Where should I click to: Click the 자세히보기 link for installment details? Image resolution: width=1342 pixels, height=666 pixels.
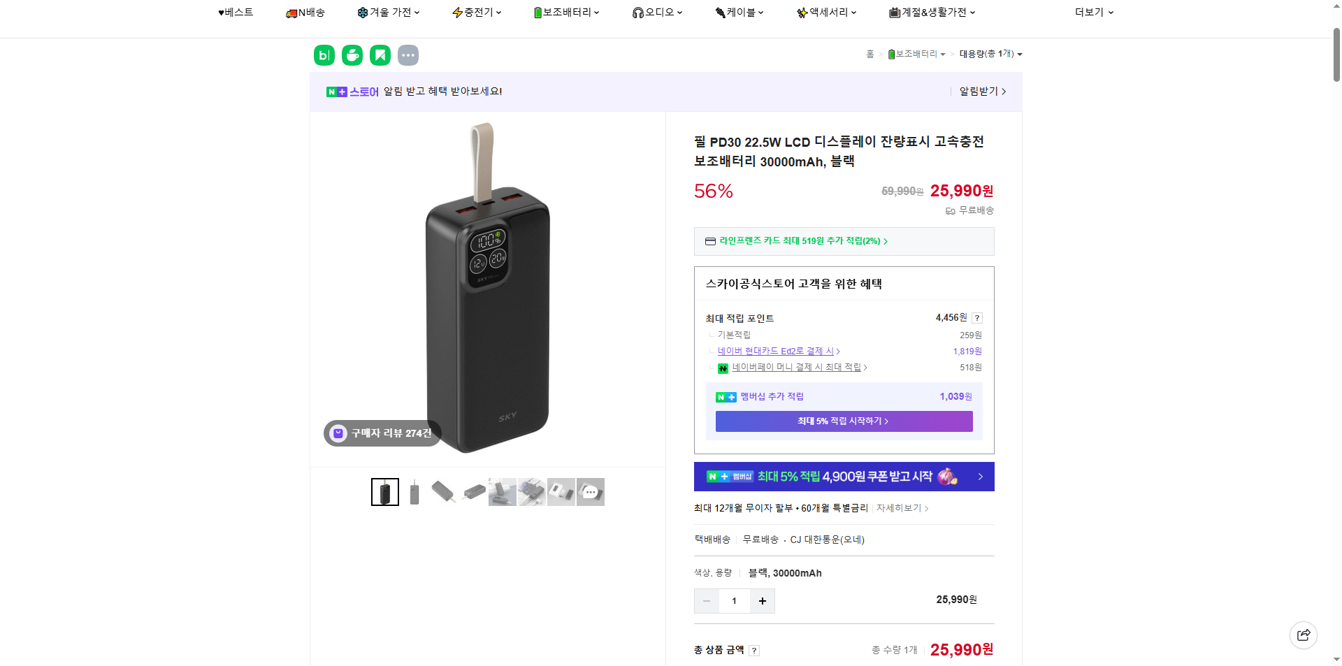(x=900, y=508)
